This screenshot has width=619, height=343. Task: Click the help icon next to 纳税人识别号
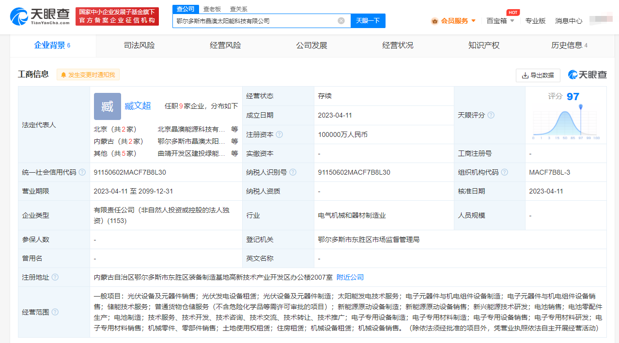tap(293, 172)
